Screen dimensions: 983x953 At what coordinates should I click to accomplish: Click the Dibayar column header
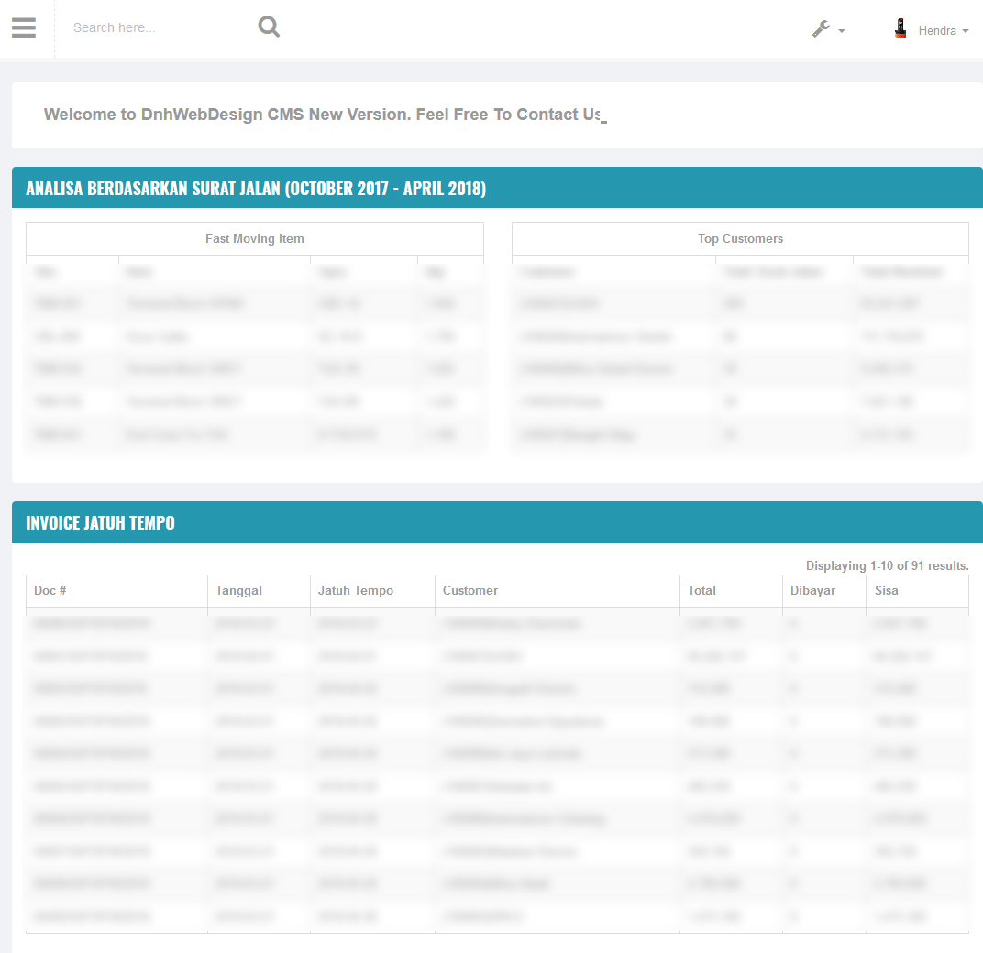(x=813, y=591)
